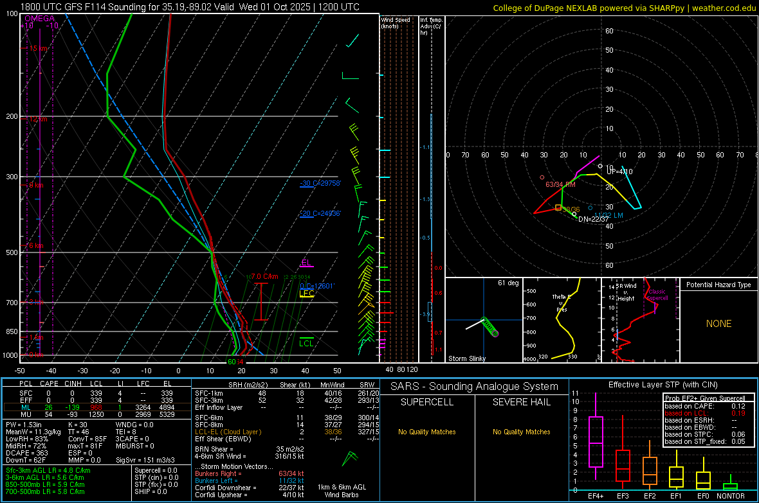759x503 pixels.
Task: Click the DCAPE = 363 value
Action: 27,453
